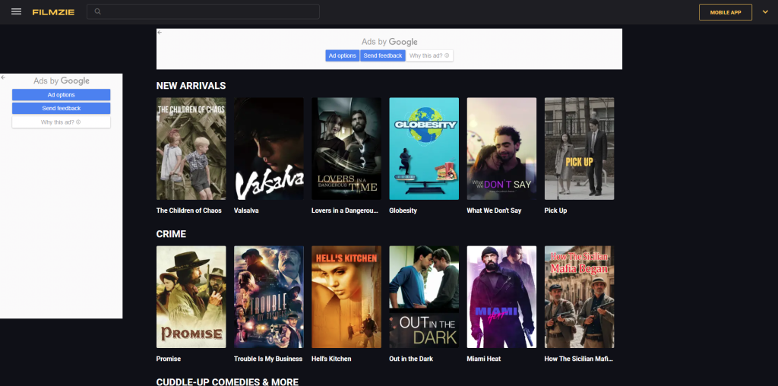Click the search magnifier icon
778x386 pixels.
pos(98,12)
